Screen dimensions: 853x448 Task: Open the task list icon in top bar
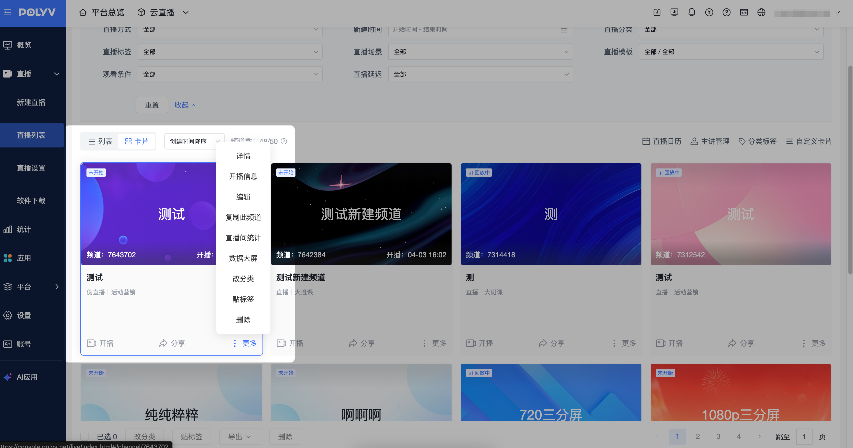pos(657,13)
